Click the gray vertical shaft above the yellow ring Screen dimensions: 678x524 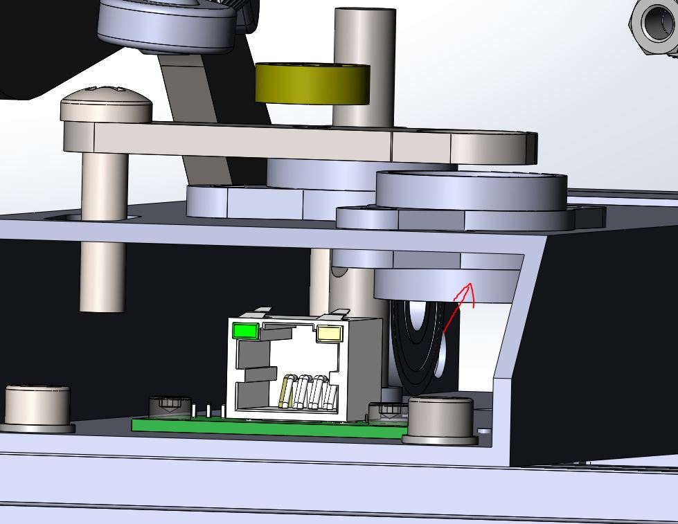[364, 35]
